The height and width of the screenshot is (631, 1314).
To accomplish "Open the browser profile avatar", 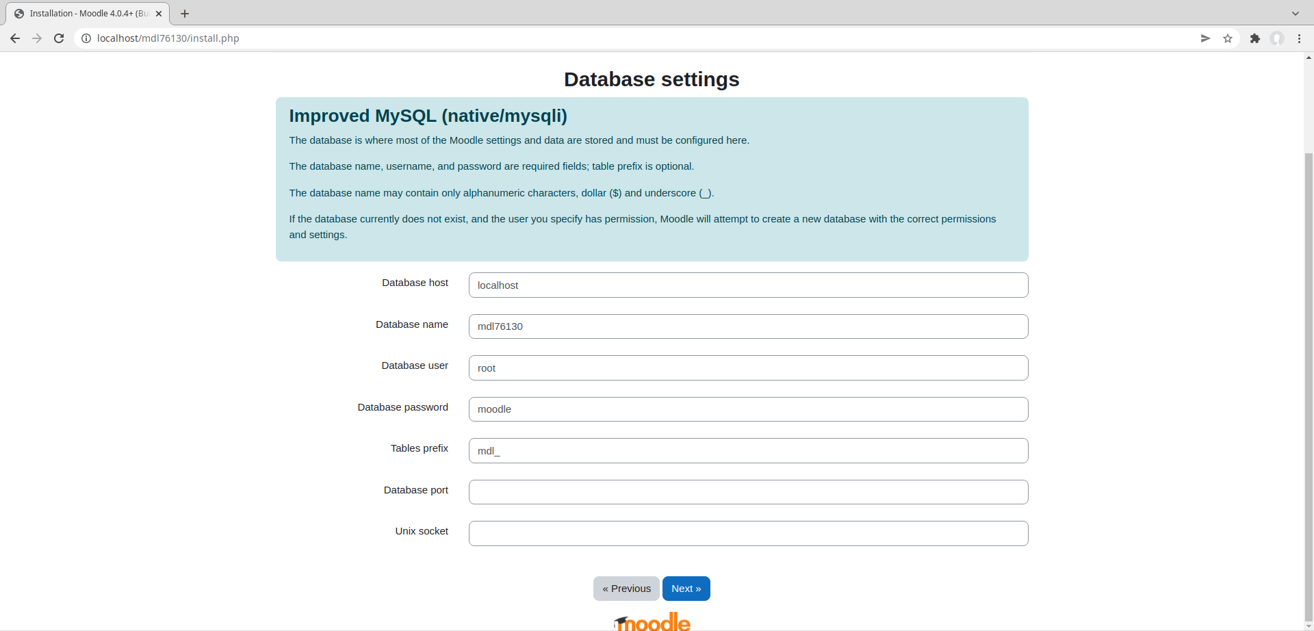I will (x=1277, y=38).
